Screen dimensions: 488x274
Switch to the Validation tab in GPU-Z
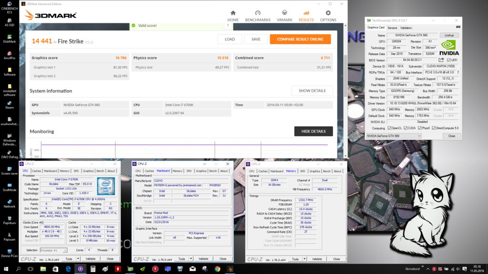pyautogui.click(x=406, y=28)
